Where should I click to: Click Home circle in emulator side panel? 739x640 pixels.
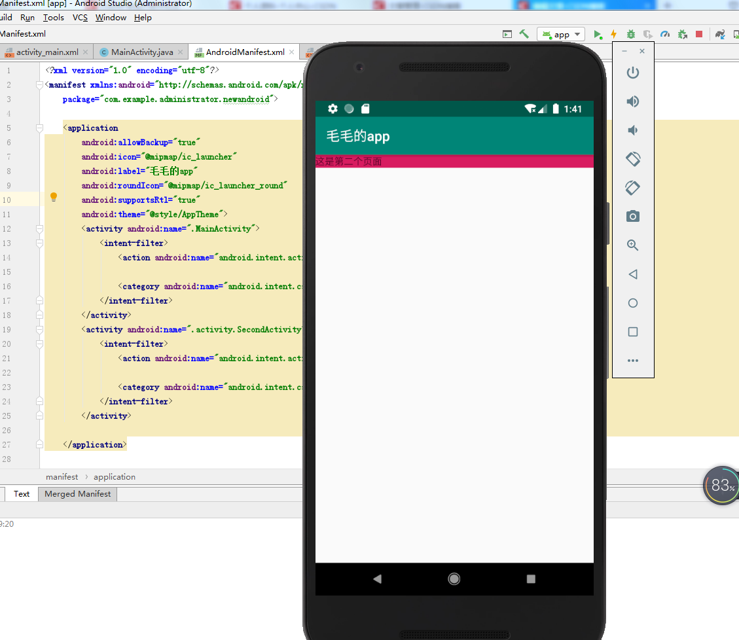click(x=633, y=303)
